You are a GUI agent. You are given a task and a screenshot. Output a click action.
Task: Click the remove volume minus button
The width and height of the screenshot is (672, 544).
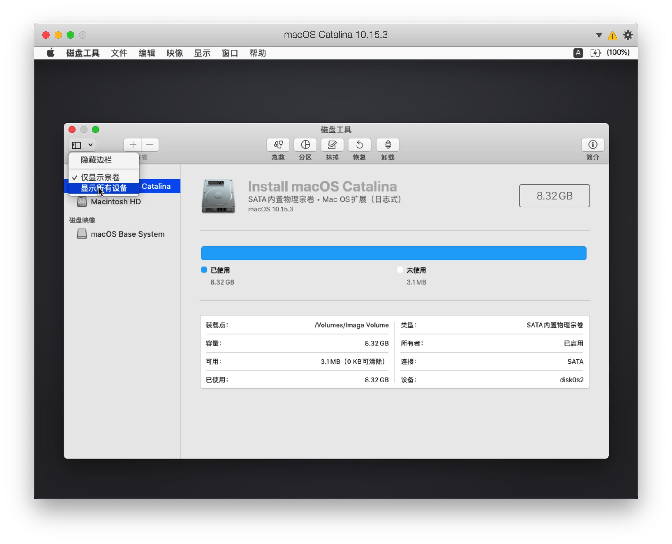(x=150, y=145)
